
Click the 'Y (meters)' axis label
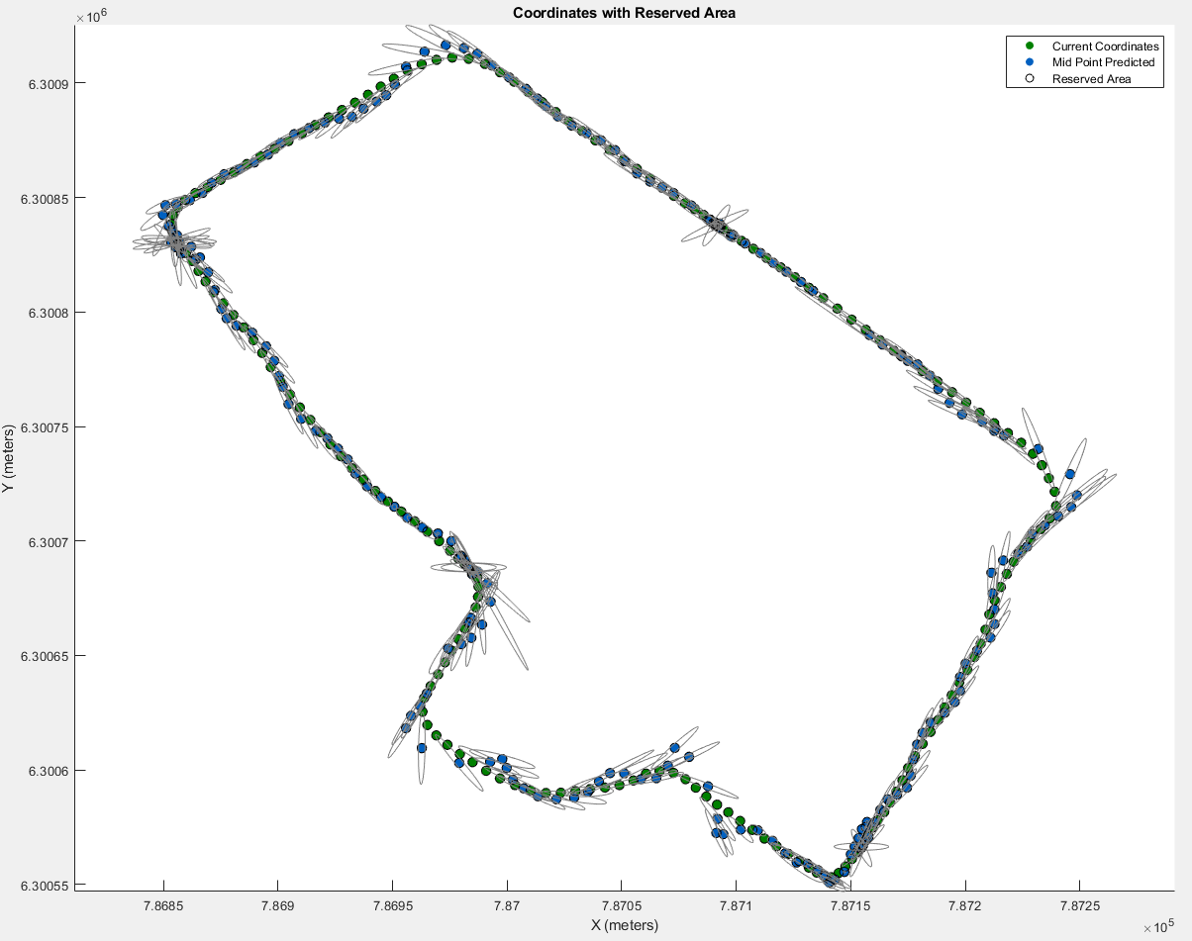(x=9, y=459)
